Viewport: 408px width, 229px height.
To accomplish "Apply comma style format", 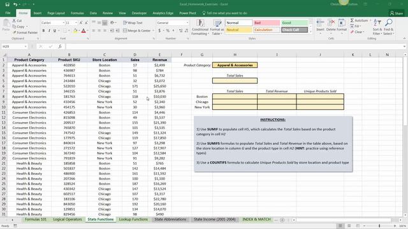I will (x=173, y=31).
